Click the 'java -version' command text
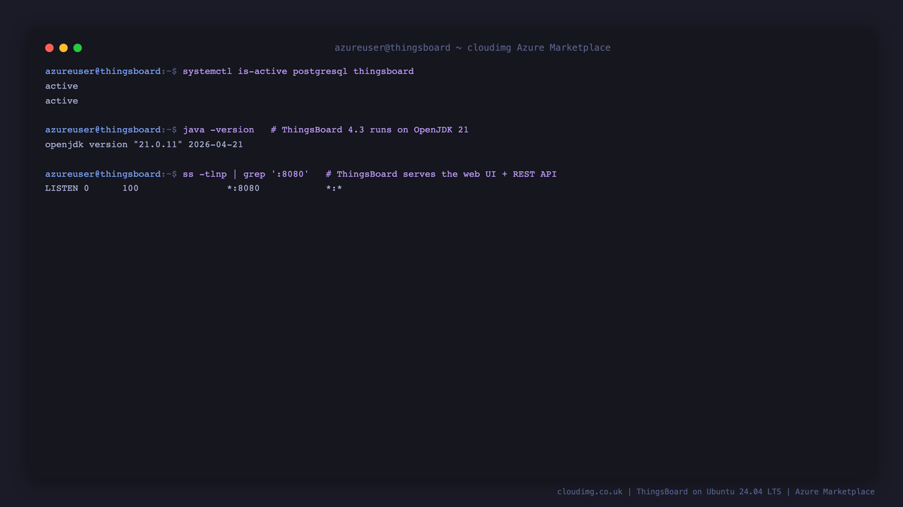This screenshot has width=903, height=507. [x=219, y=130]
